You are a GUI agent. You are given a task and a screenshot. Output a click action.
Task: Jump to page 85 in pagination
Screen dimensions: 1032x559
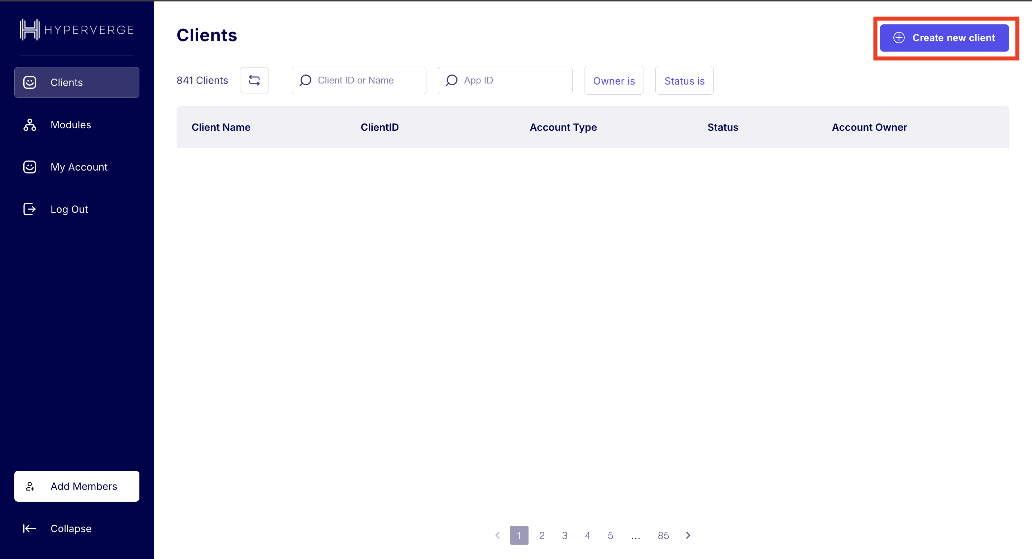click(x=663, y=535)
